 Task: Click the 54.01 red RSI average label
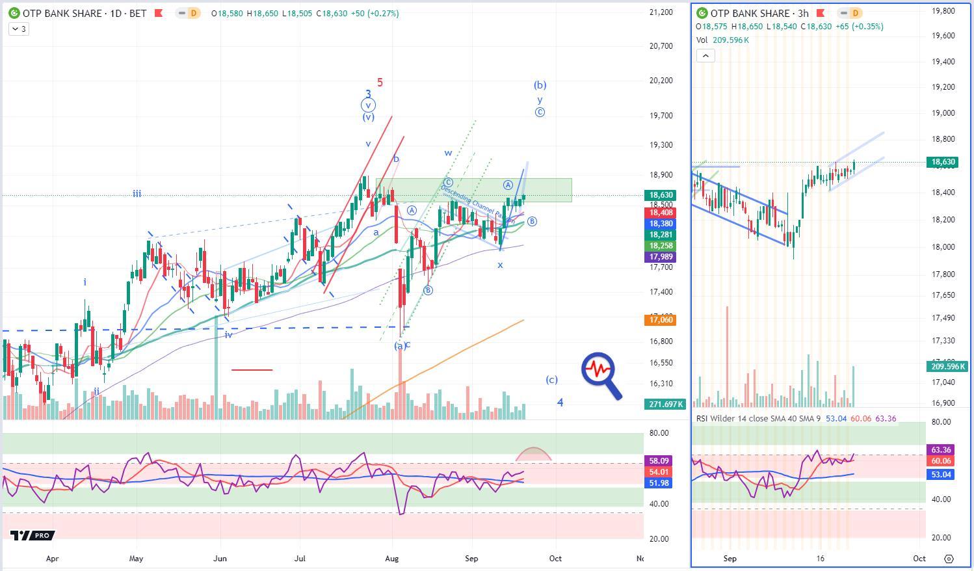click(660, 471)
